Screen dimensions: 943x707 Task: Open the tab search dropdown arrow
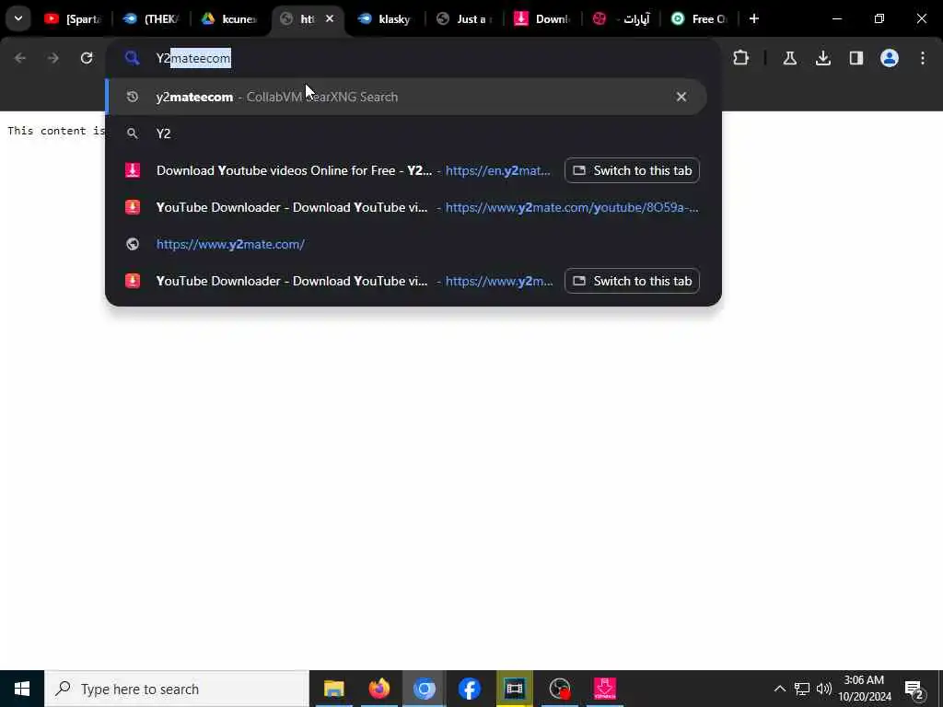coord(18,18)
